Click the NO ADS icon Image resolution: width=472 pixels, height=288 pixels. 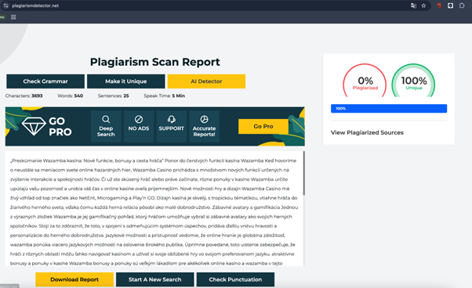click(x=139, y=120)
